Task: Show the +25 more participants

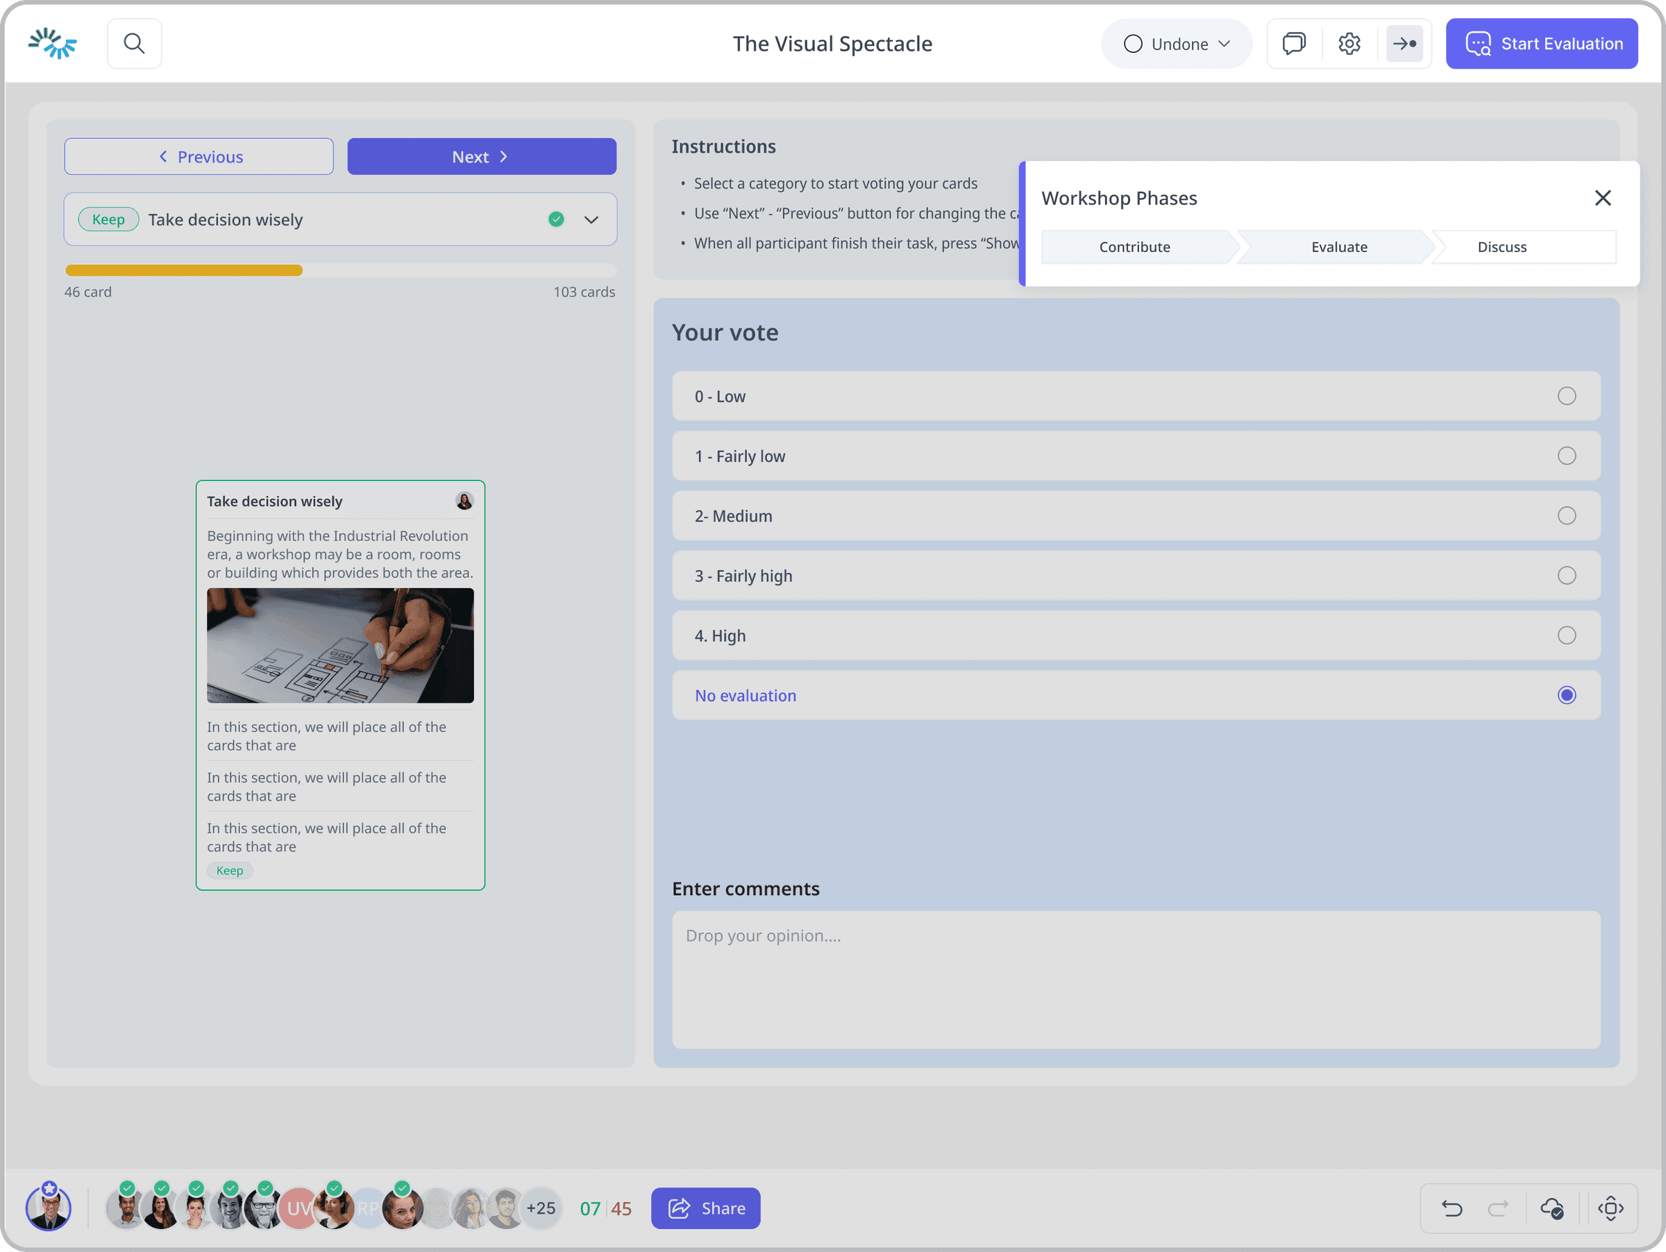Action: (x=541, y=1208)
